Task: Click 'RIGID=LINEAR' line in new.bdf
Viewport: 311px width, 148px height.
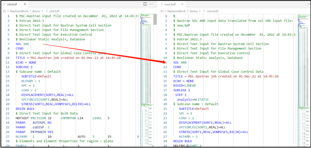Action: [x=184, y=85]
